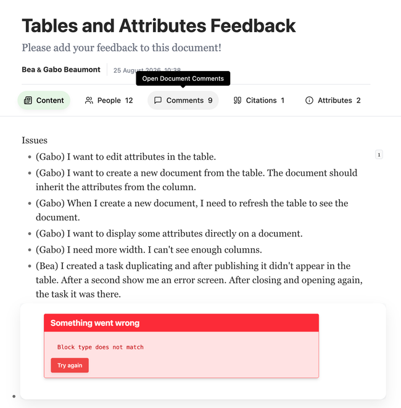This screenshot has height=408, width=401.
Task: Click the Attributes info circle icon
Action: 309,101
